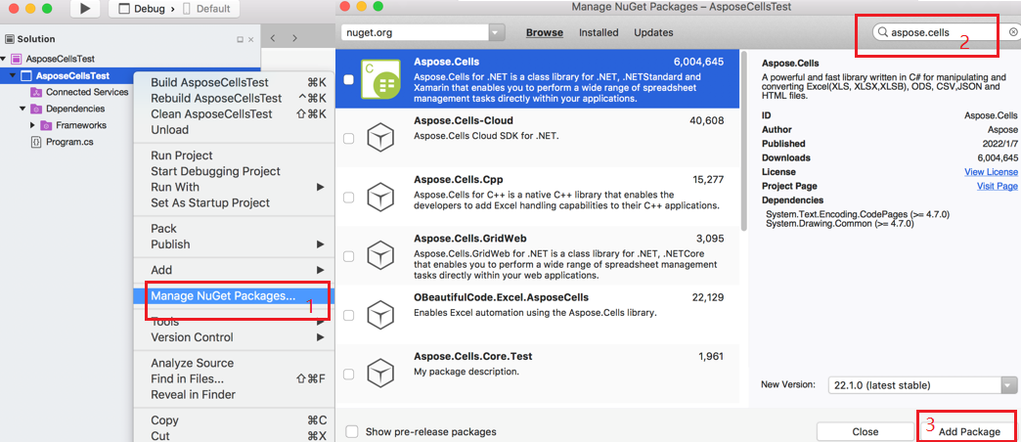The width and height of the screenshot is (1021, 442).
Task: Click the Close button in NuGet dialog
Action: coord(865,431)
